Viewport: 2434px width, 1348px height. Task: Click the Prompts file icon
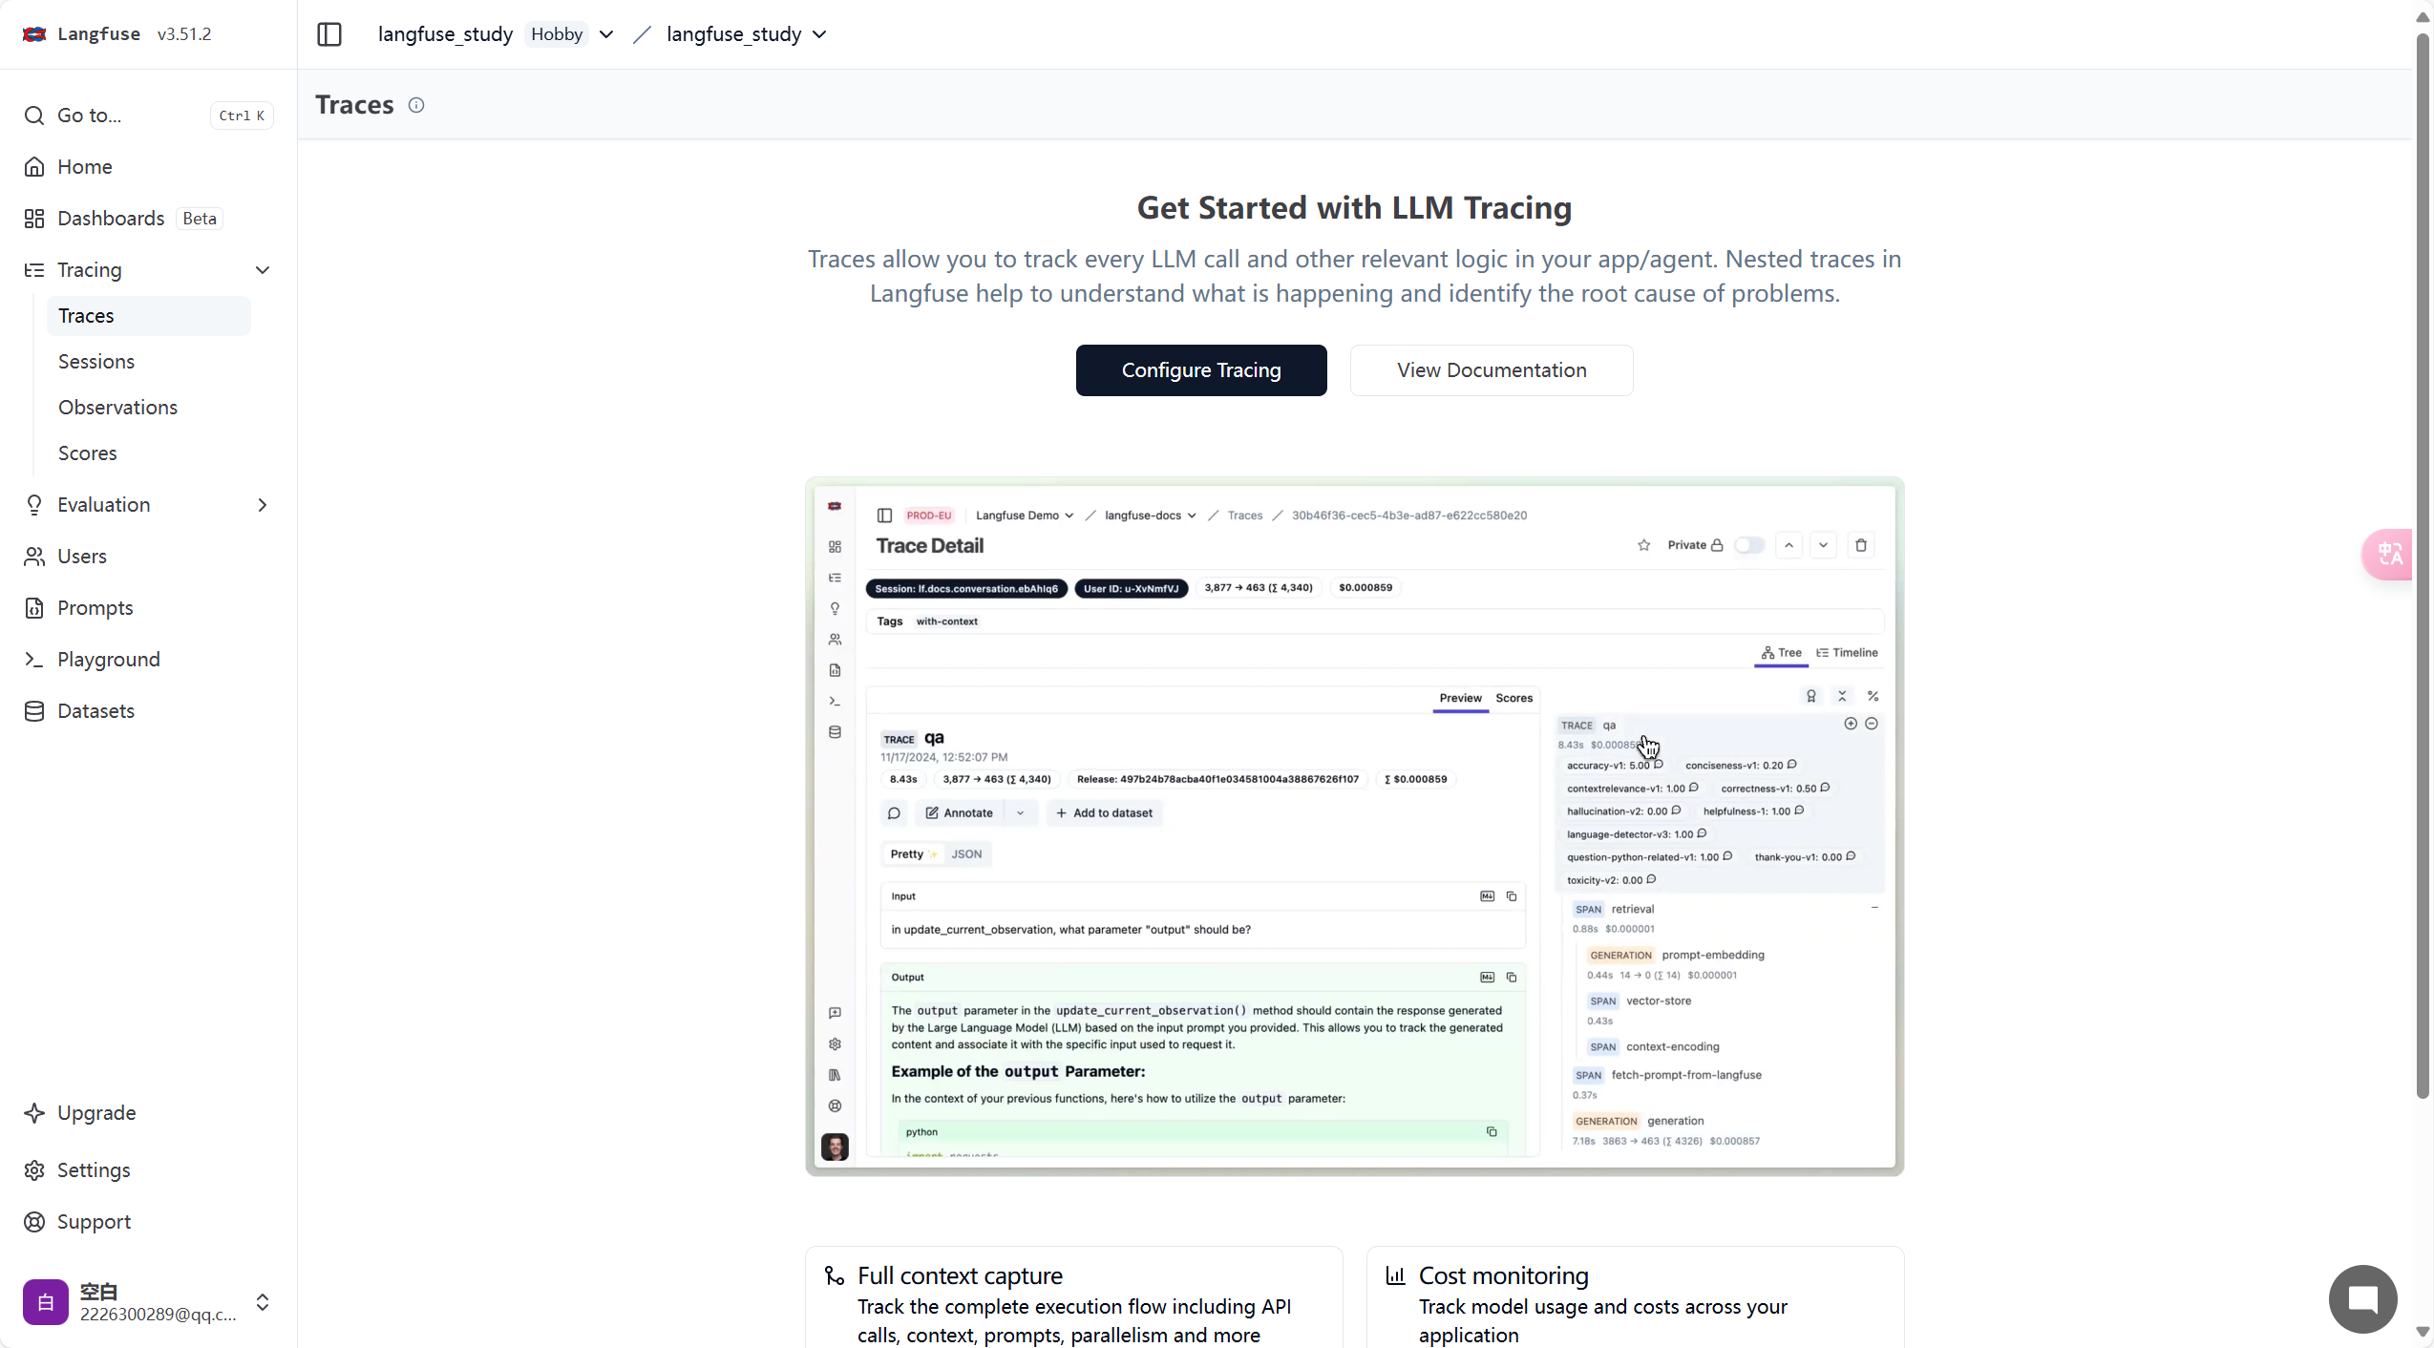click(x=34, y=608)
